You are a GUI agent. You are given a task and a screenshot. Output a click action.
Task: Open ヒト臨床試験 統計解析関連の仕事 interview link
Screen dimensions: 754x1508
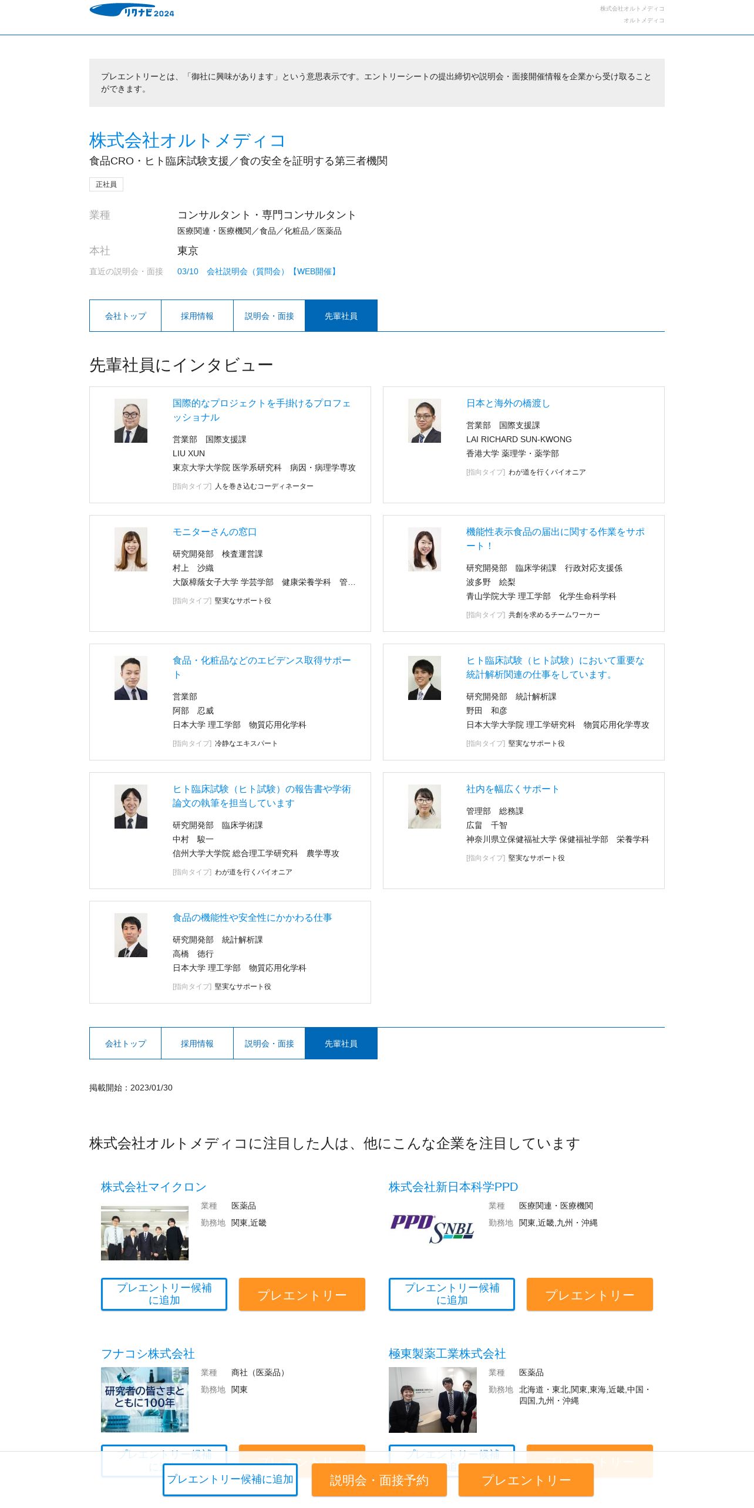(x=556, y=667)
